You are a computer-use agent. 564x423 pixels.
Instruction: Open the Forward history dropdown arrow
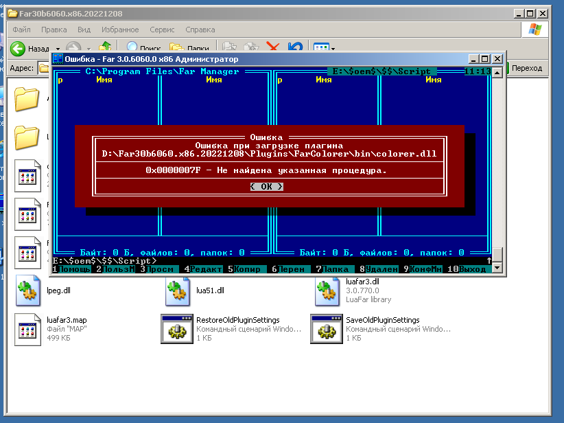point(89,49)
